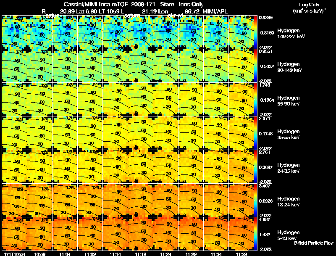Click the color scale bar beside 55-90 keV row
This screenshot has height=256, width=336.
click(x=255, y=100)
